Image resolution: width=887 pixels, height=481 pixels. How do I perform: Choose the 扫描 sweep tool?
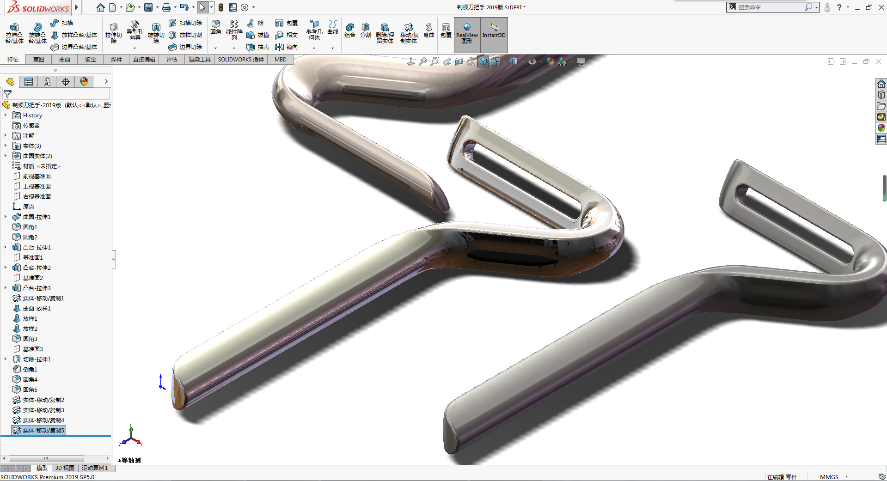tap(62, 23)
